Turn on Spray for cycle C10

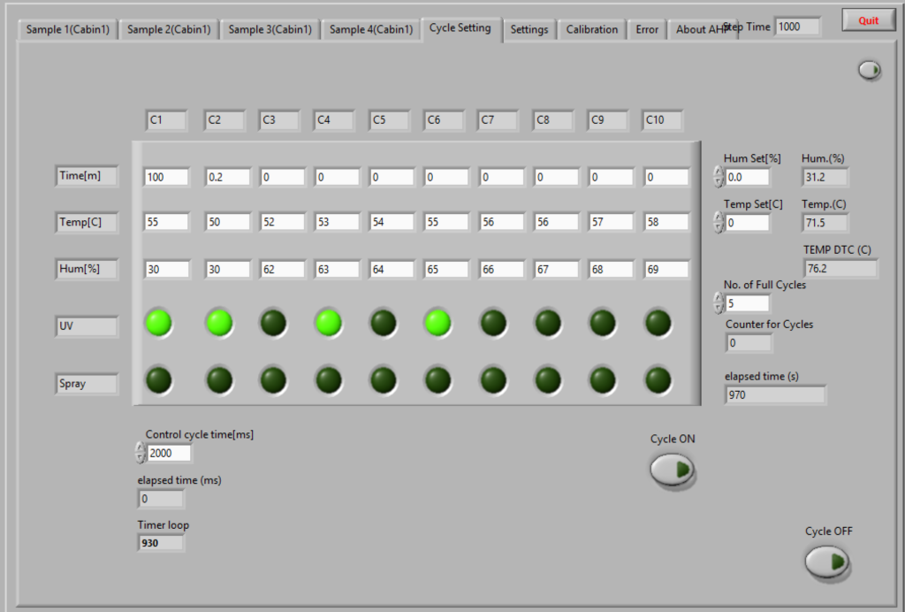click(658, 380)
